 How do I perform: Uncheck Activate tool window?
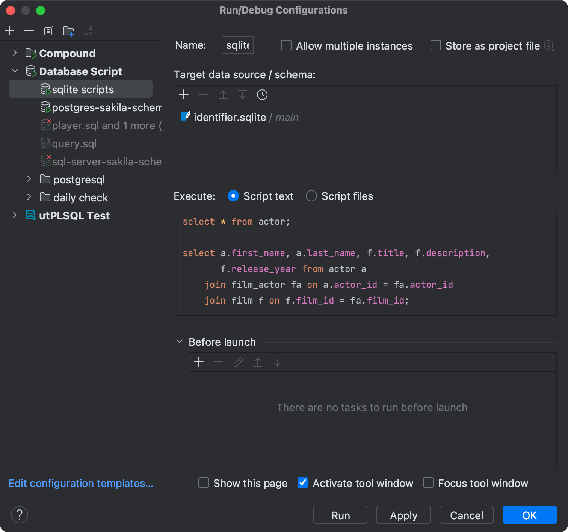coord(302,482)
